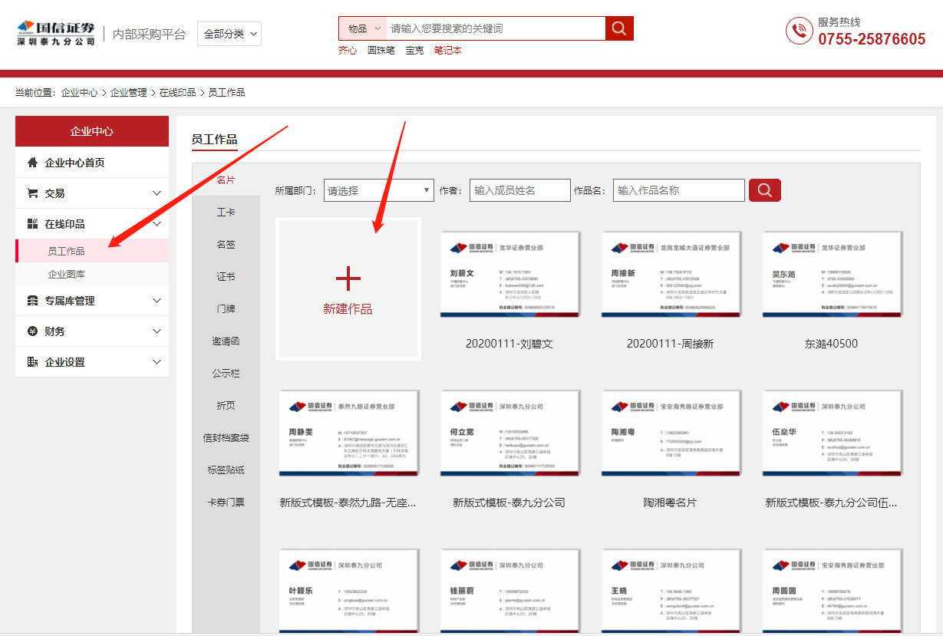Click the home icon beside 企业中心首页

point(33,163)
